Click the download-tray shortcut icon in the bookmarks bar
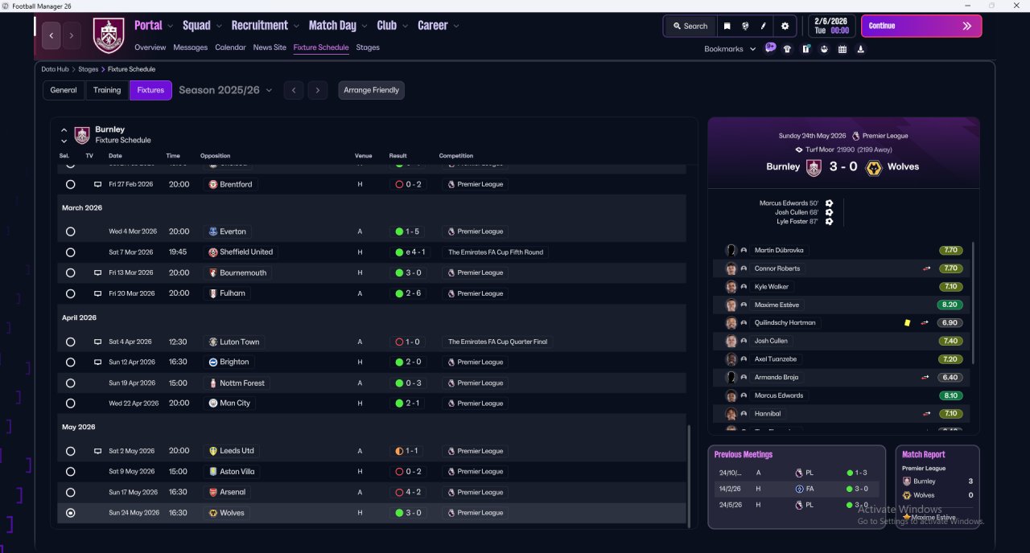Screen dimensions: 1030x553 pyautogui.click(x=861, y=49)
